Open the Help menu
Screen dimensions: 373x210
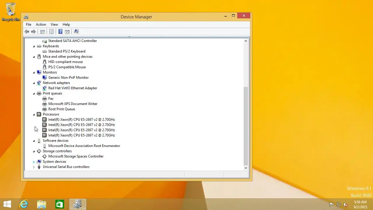point(66,24)
